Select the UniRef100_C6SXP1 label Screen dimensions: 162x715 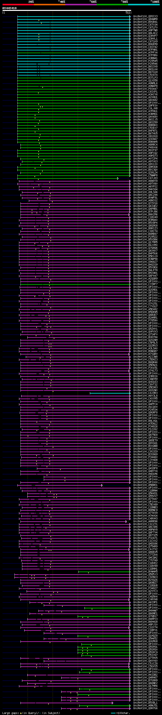145,92
